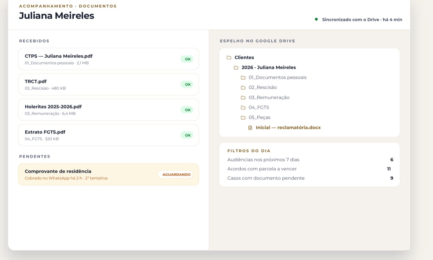
Task: Click the Acompanhamento · Documentos breadcrumb
Action: pyautogui.click(x=68, y=6)
